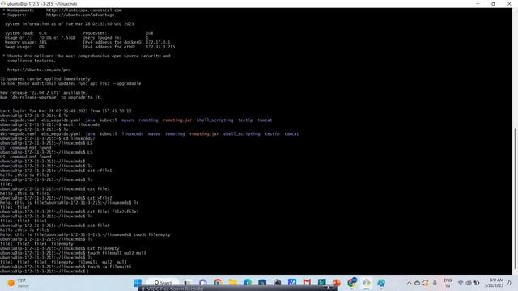Click the VSDC Free Screen Recorder bar
This screenshot has height=291, width=518.
click(x=237, y=289)
